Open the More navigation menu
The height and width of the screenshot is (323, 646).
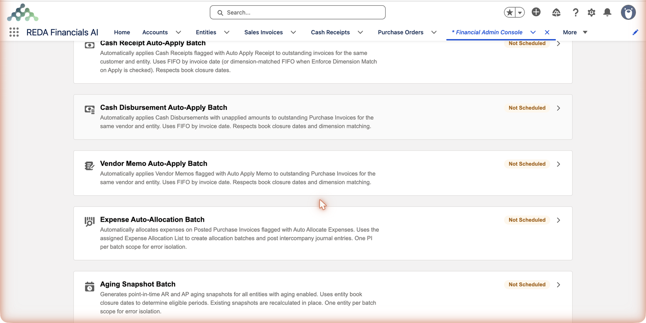(575, 32)
